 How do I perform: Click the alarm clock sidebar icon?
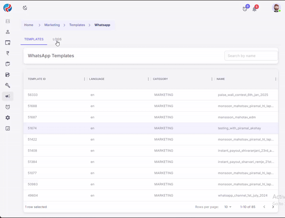point(7,107)
